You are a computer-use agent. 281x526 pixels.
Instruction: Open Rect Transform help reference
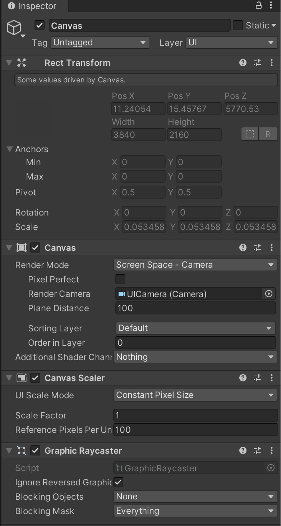click(243, 63)
